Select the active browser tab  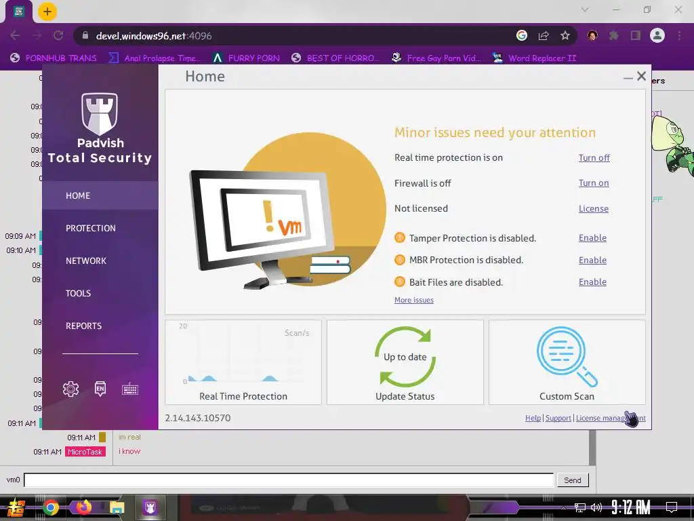(18, 11)
